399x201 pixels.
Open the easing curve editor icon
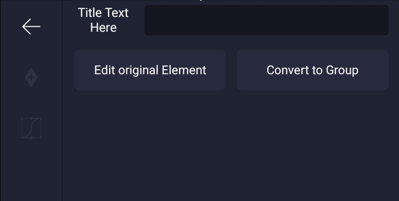coord(31,128)
